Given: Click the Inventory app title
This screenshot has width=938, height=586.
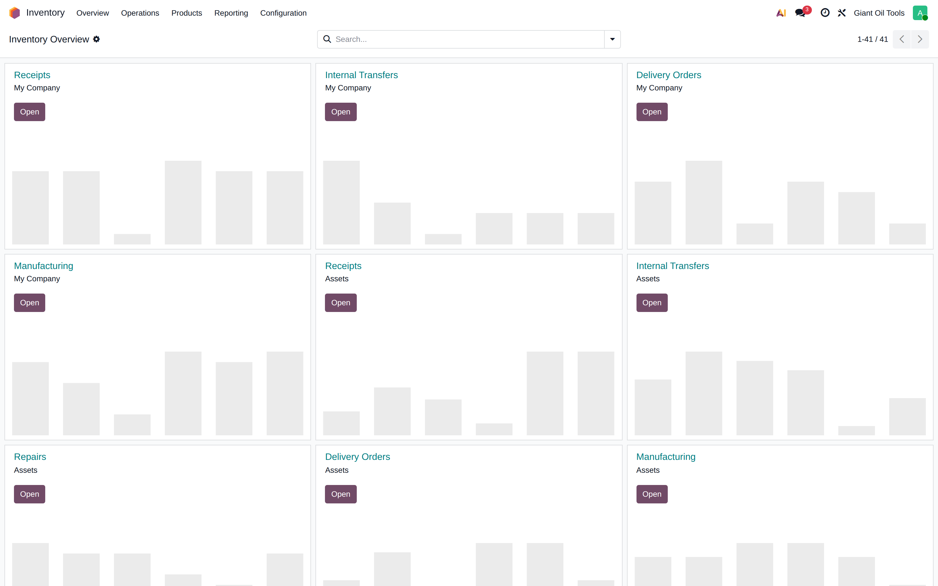Looking at the screenshot, I should 45,13.
